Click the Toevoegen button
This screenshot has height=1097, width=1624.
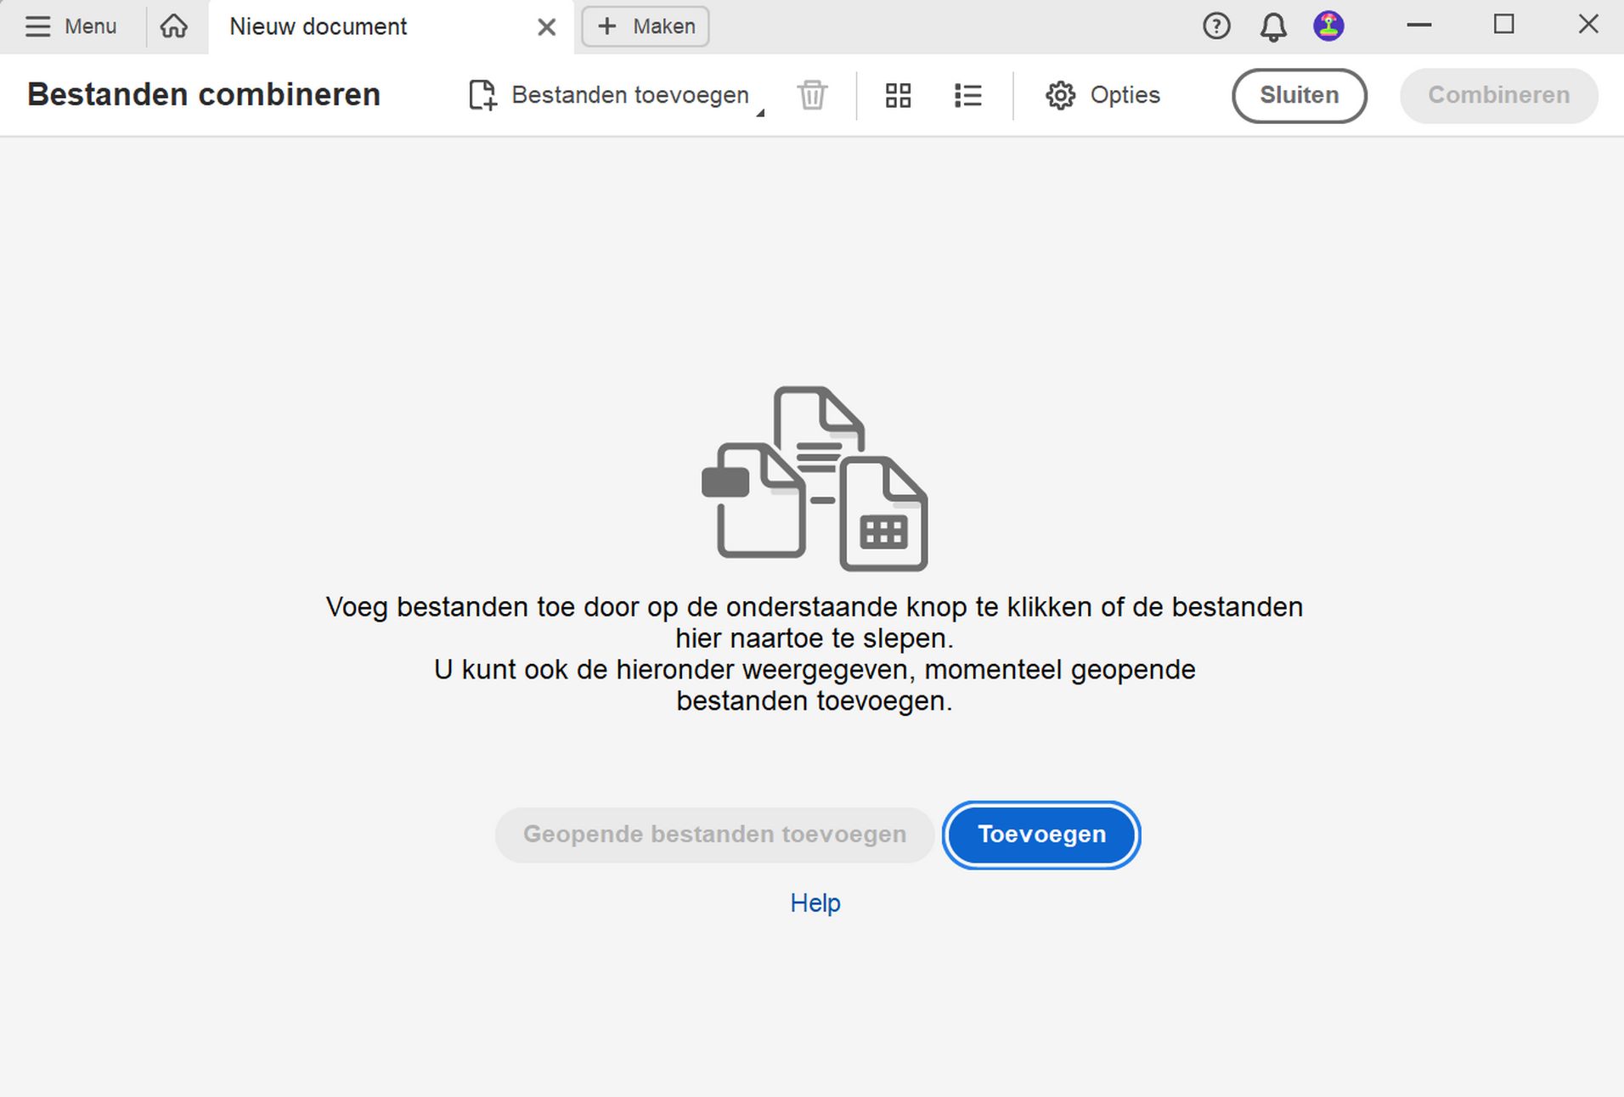(1040, 835)
